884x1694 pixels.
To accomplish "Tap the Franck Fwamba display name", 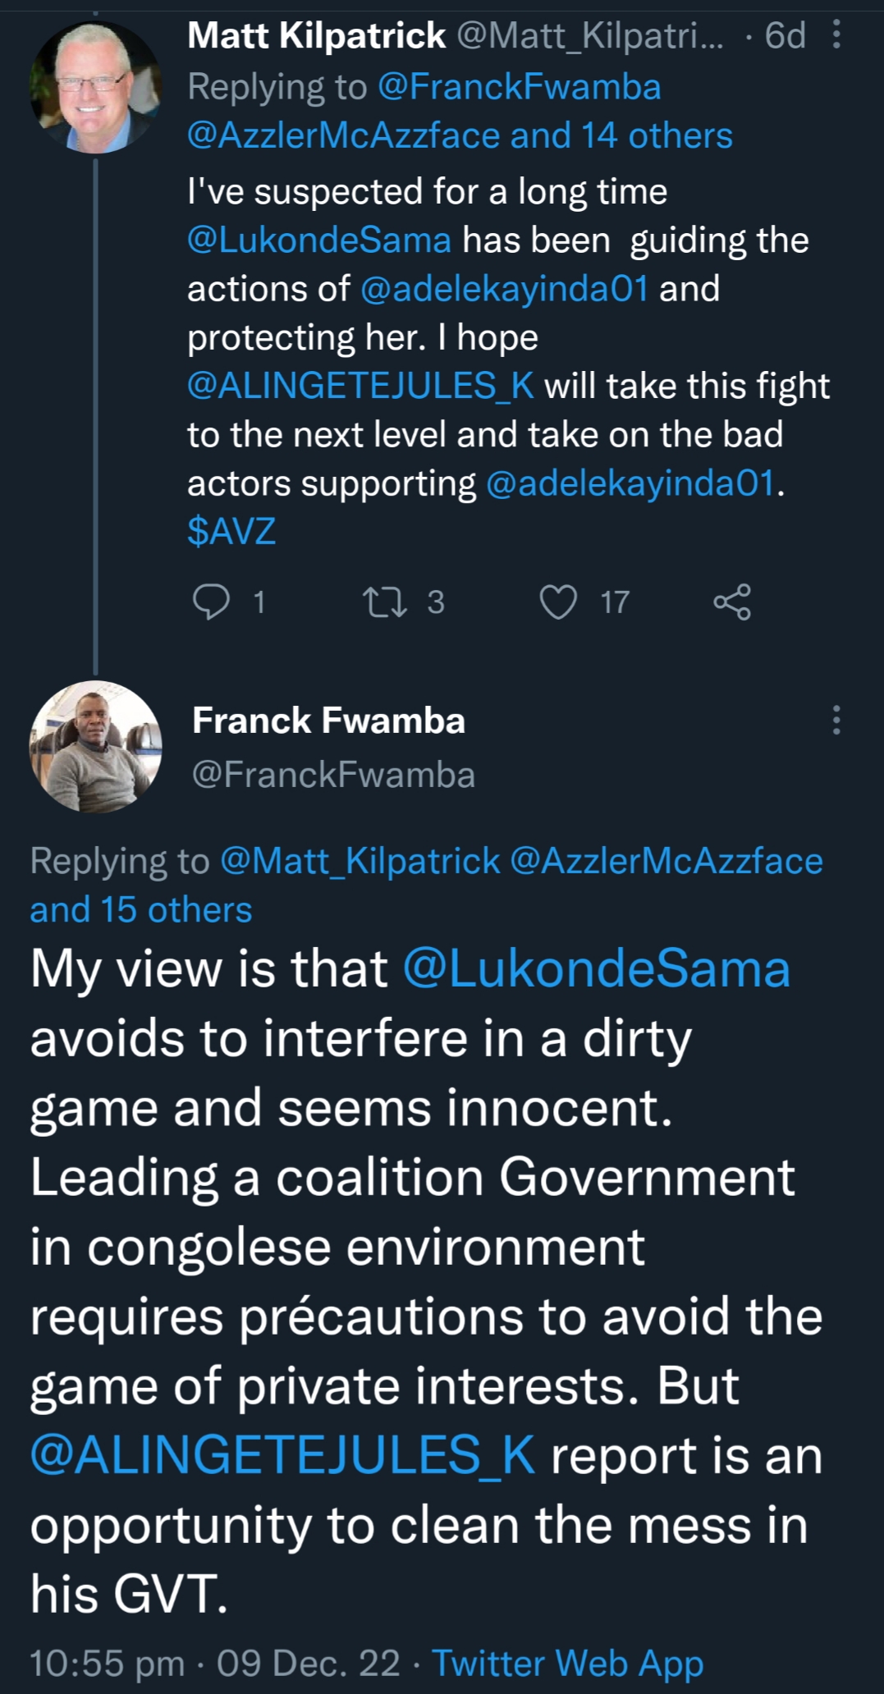I will point(328,721).
